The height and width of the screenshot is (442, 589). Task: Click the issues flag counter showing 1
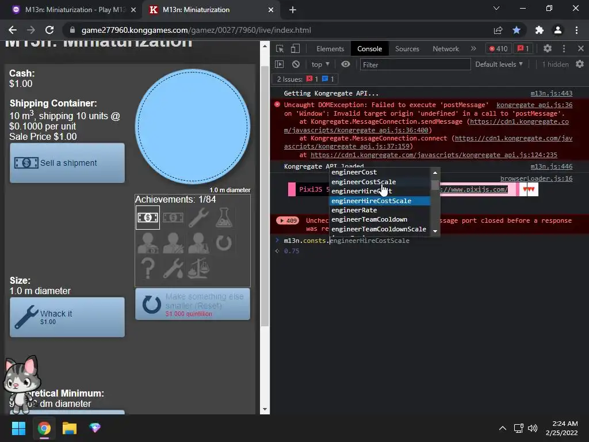pos(523,48)
